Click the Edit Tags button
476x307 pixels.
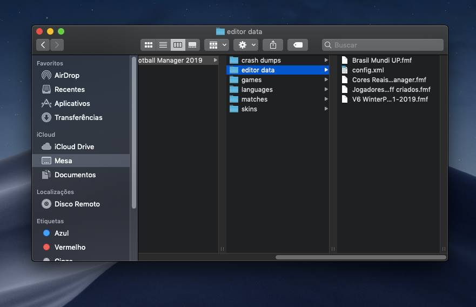[x=298, y=45]
